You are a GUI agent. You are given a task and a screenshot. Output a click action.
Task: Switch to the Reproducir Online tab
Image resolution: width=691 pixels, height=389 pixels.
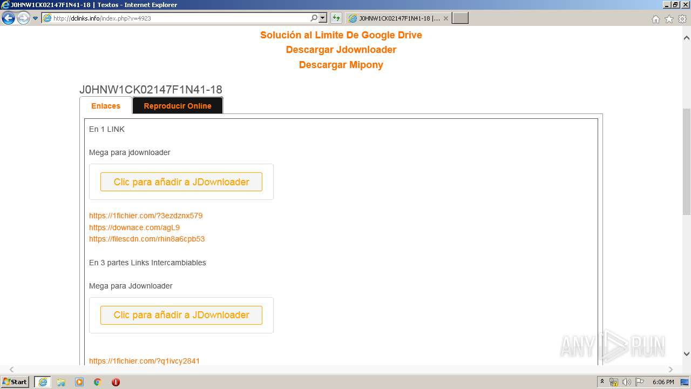[178, 106]
